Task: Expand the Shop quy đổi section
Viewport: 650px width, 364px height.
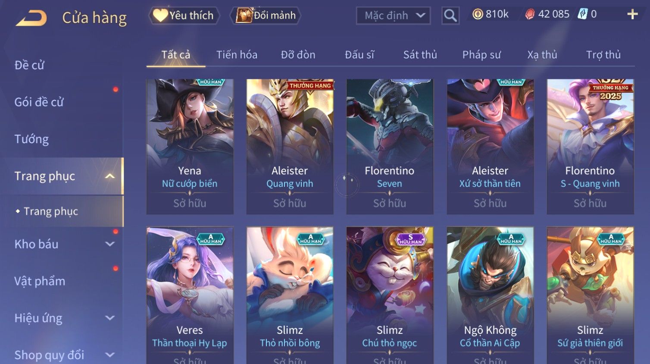Action: (x=110, y=355)
